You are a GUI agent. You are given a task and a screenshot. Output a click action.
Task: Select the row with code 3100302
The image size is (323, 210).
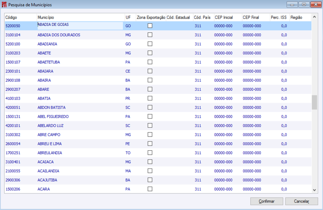click(x=158, y=135)
